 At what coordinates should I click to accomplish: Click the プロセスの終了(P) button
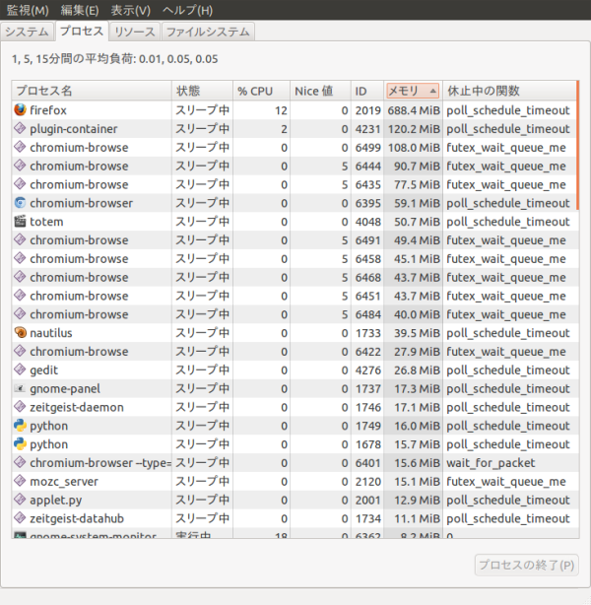click(x=527, y=566)
